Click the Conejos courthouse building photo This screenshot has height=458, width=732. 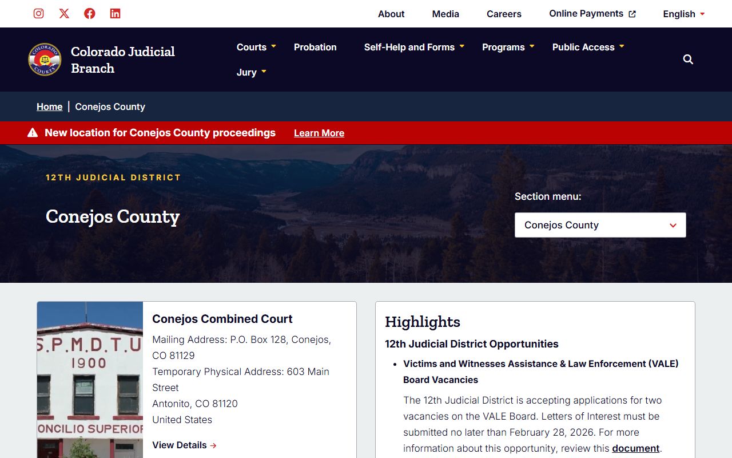[x=90, y=380]
